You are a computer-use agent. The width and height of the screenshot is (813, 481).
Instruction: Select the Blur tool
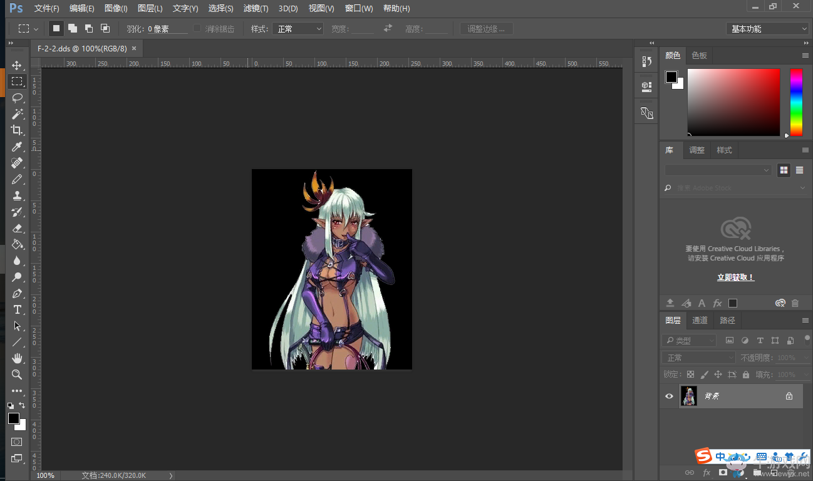click(x=17, y=261)
